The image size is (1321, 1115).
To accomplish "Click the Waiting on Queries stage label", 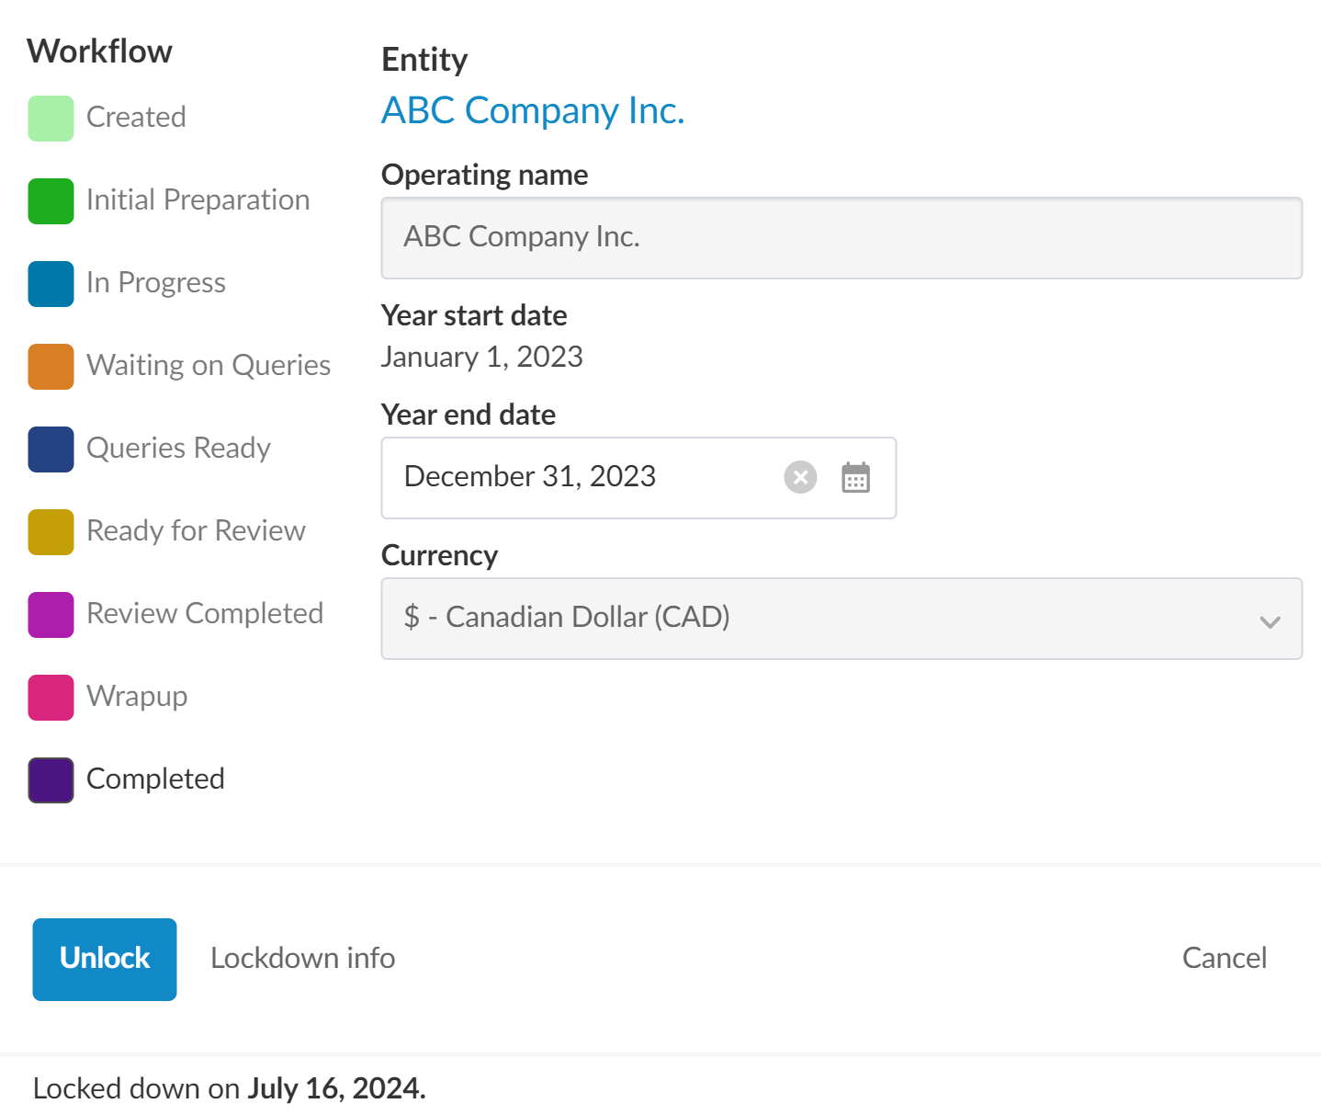I will point(209,366).
